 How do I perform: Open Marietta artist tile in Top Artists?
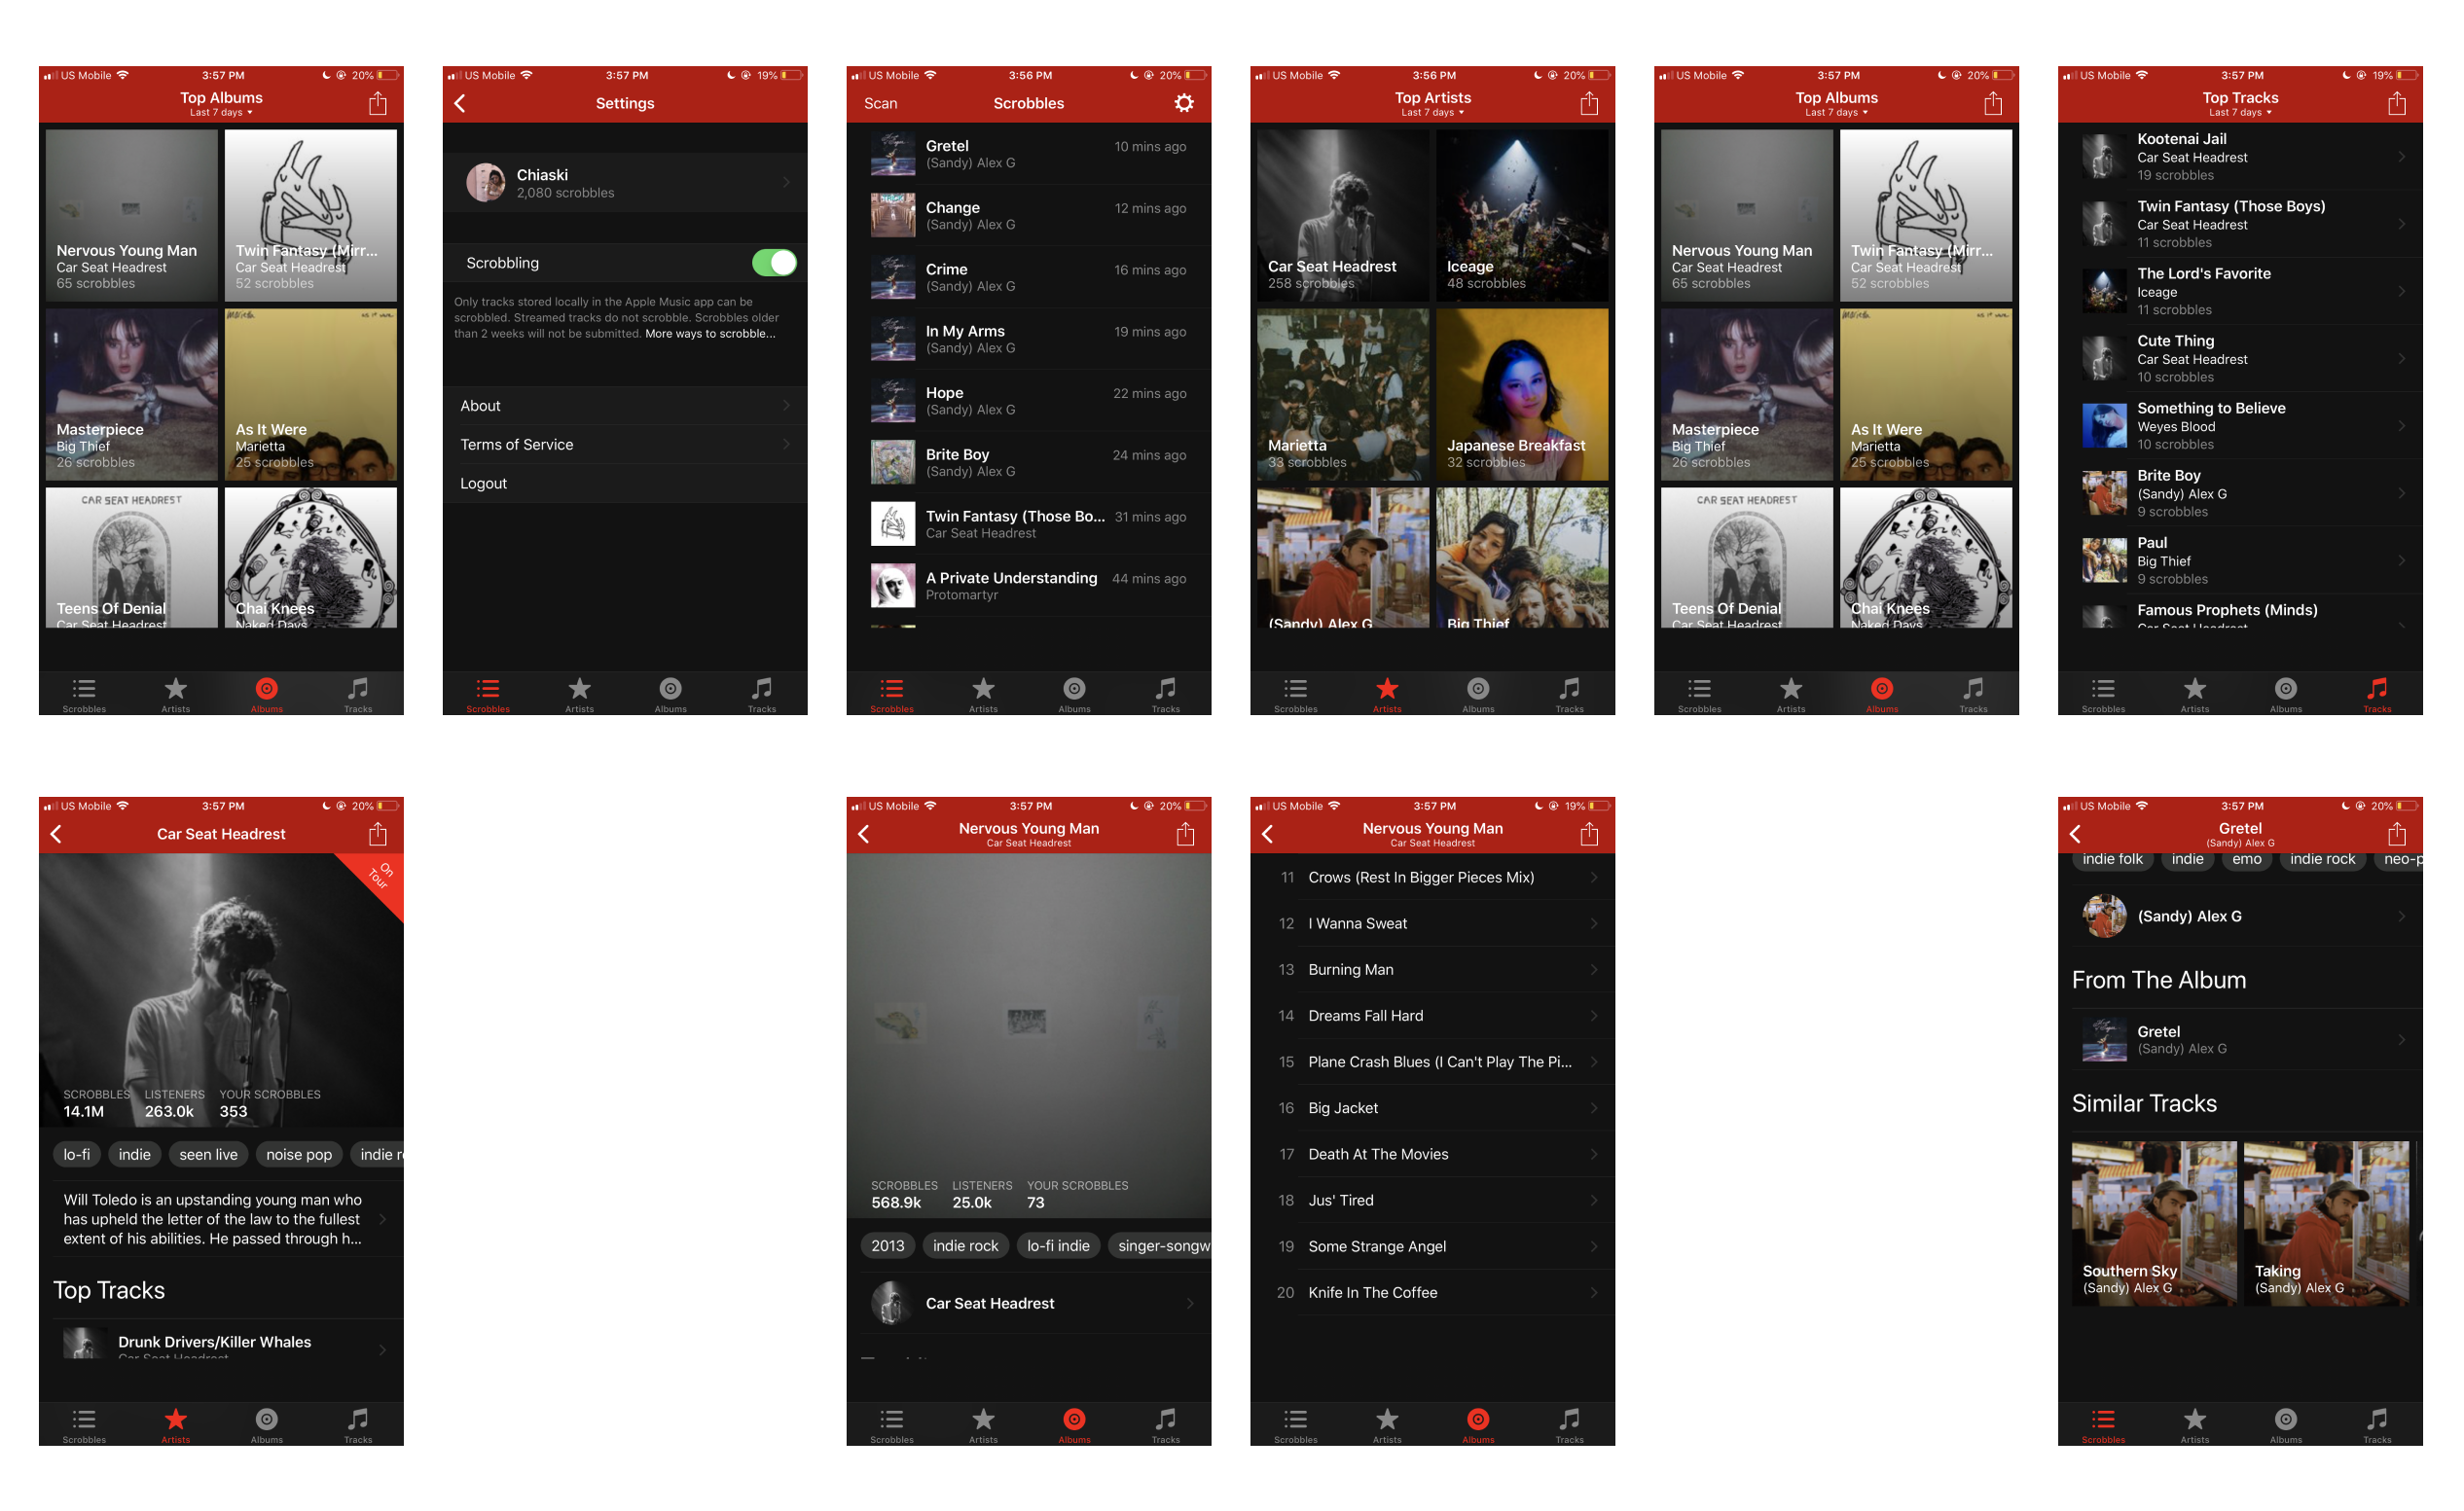coord(1342,394)
